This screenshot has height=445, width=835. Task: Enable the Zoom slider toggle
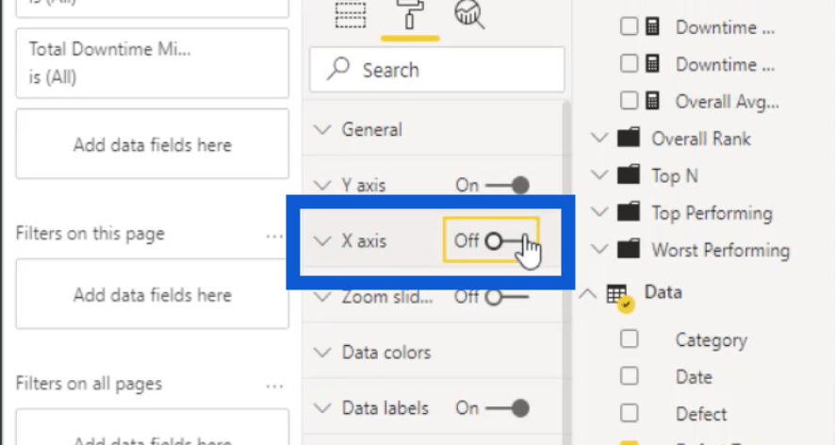click(x=506, y=297)
